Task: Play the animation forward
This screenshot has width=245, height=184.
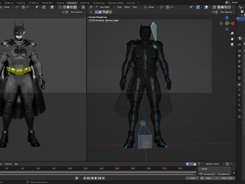Action: [96, 178]
